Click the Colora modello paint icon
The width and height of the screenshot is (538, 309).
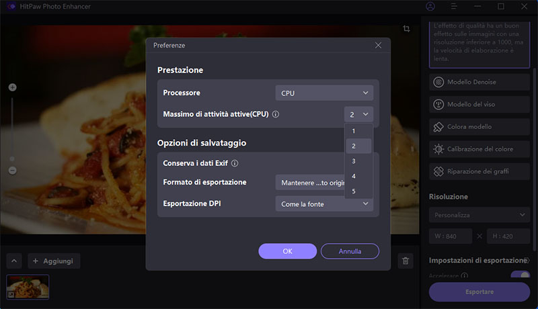(x=438, y=127)
